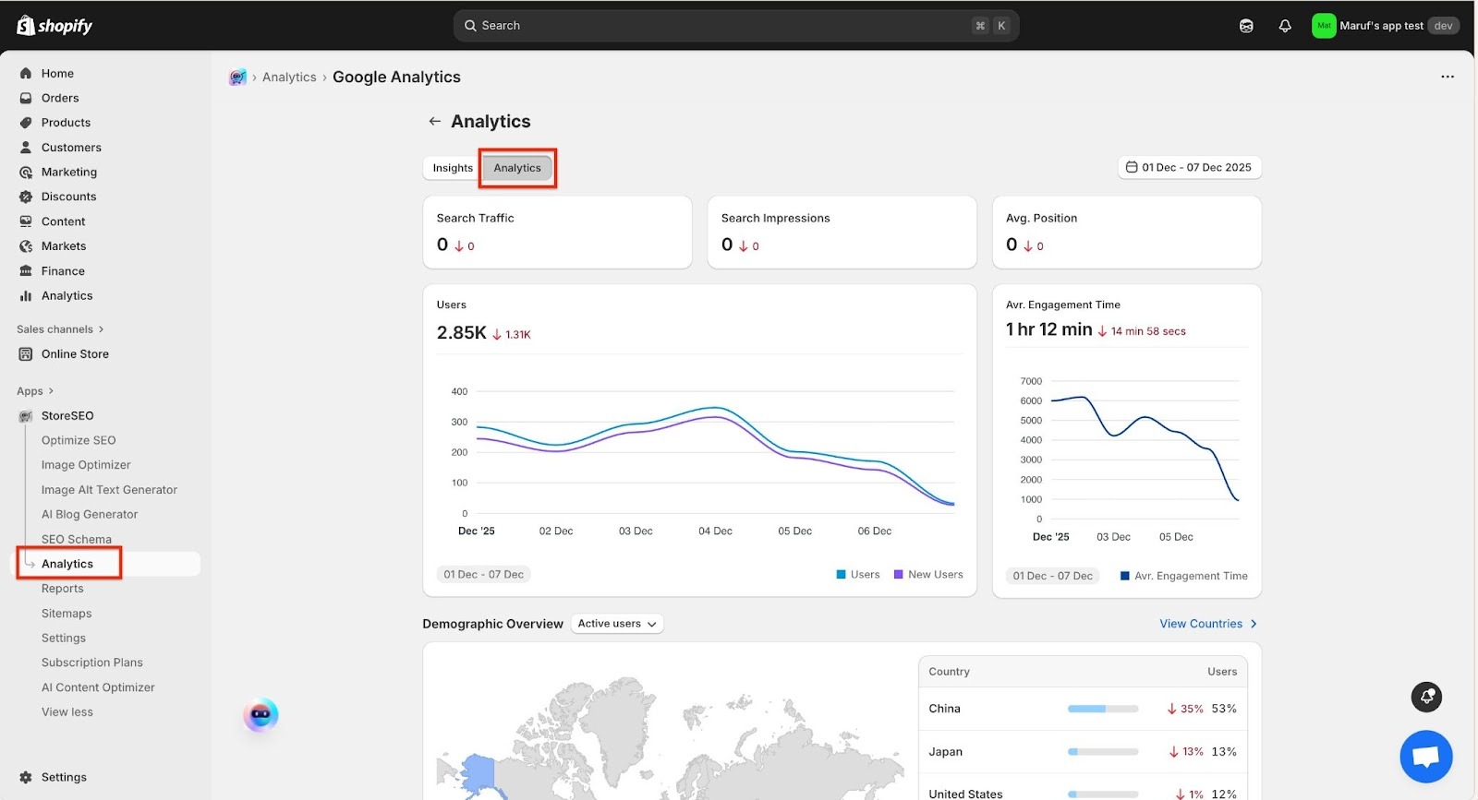Viewport: 1478px width, 800px height.
Task: Click the China users progress bar
Action: (x=1103, y=709)
